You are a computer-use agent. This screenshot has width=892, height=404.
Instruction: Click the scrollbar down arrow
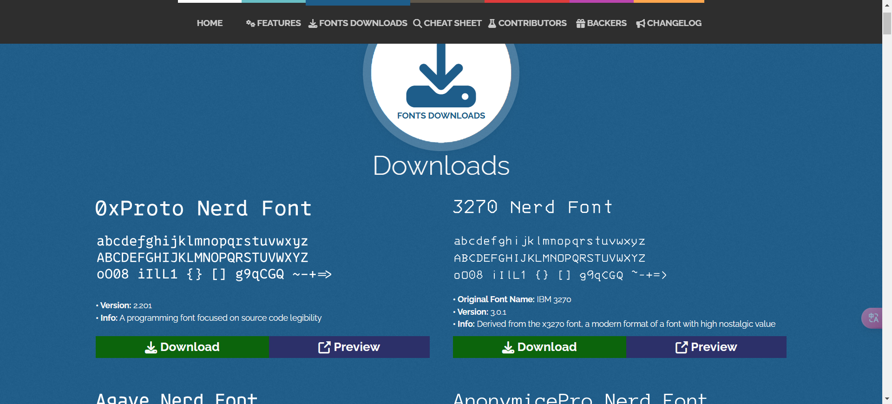click(887, 399)
